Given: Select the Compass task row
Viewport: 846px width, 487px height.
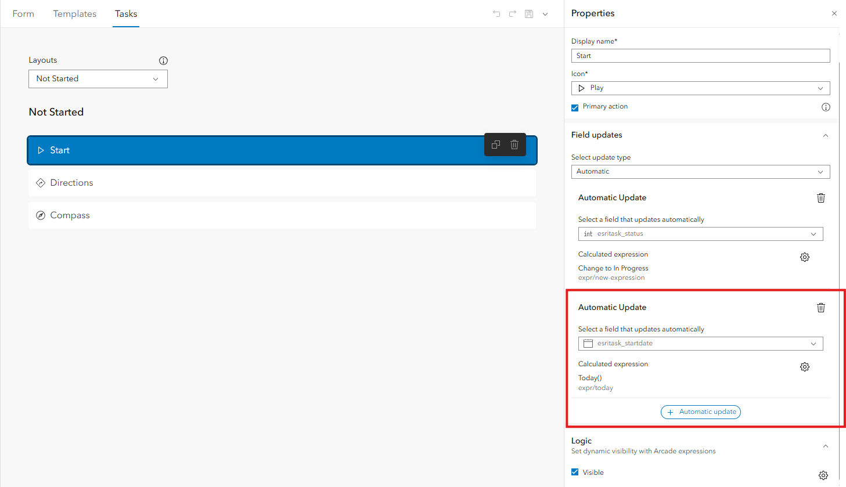Looking at the screenshot, I should click(282, 215).
